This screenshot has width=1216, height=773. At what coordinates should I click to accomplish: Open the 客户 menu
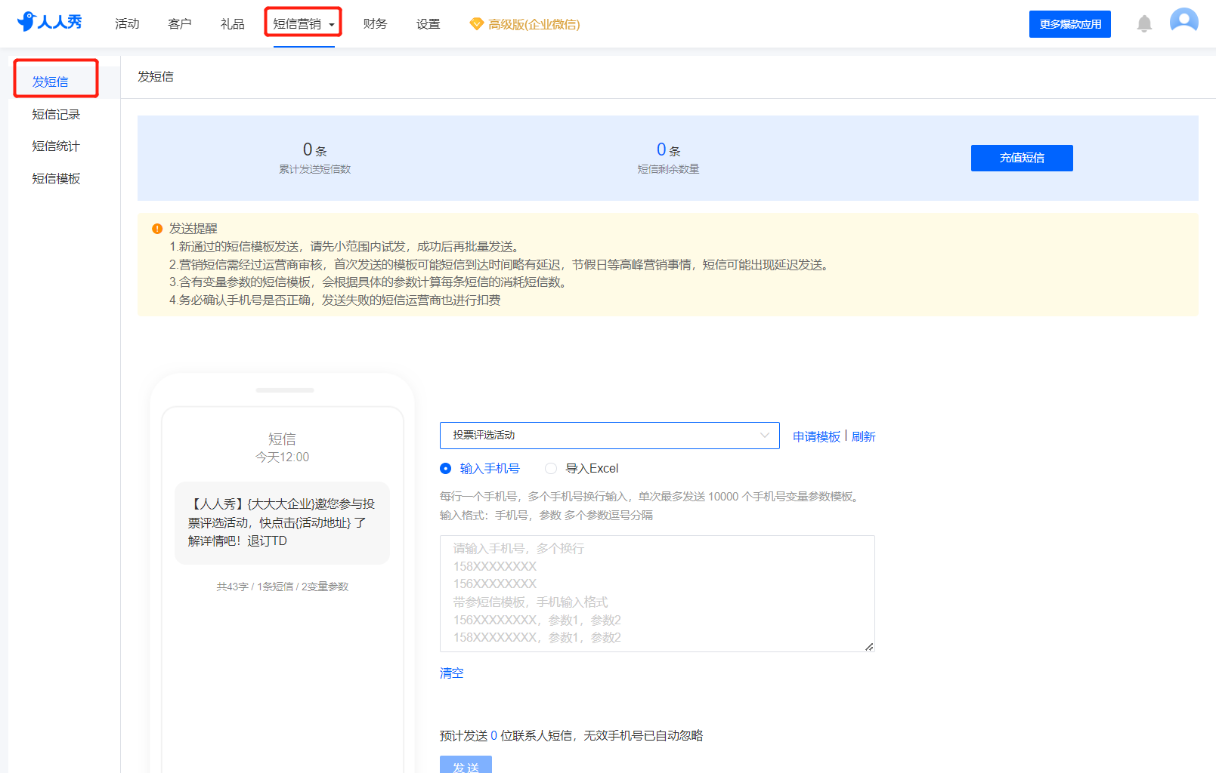tap(180, 24)
